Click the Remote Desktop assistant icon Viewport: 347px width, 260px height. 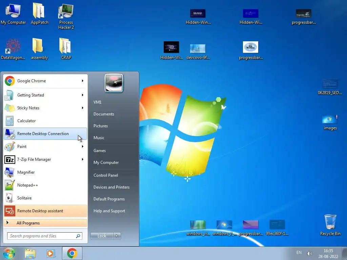(10, 211)
